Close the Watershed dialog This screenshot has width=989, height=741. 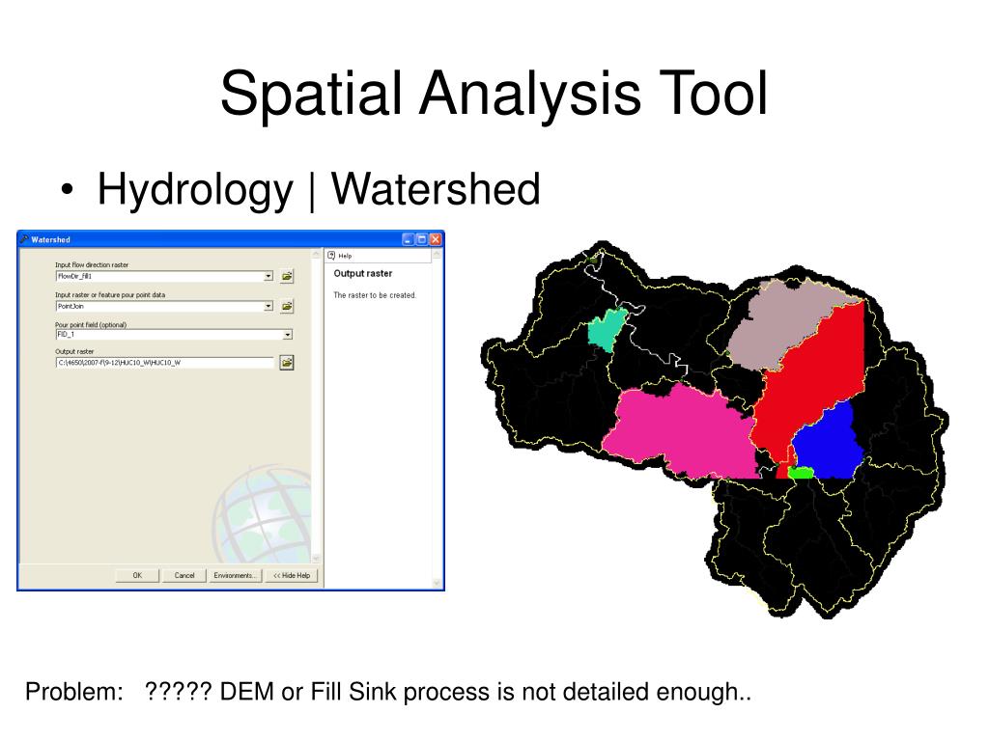tap(436, 239)
